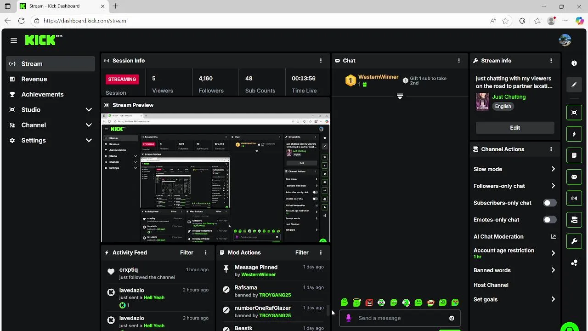This screenshot has height=331, width=588.
Task: Toggle the Stream Preview widget icon in right rail
Action: click(x=574, y=113)
